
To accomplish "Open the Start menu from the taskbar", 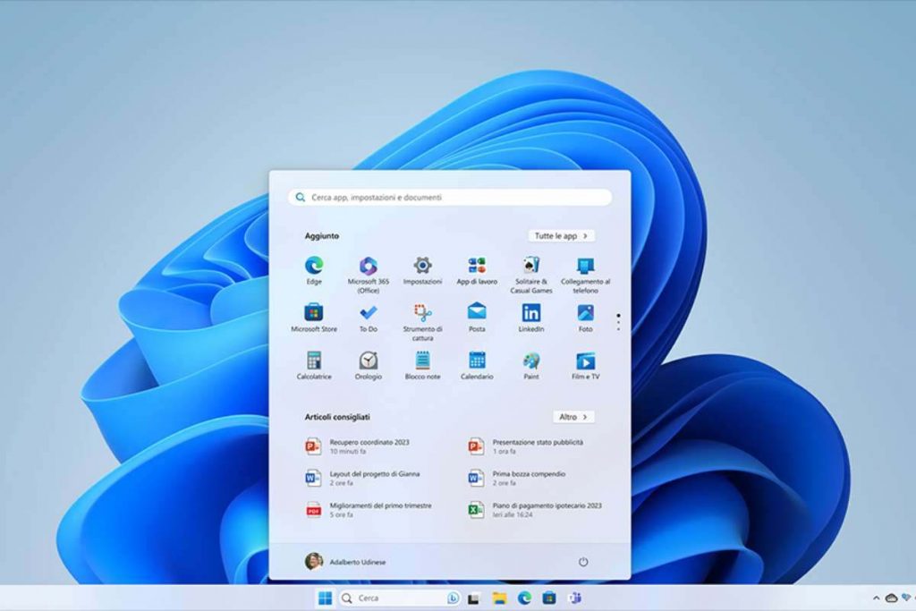I will tap(325, 598).
